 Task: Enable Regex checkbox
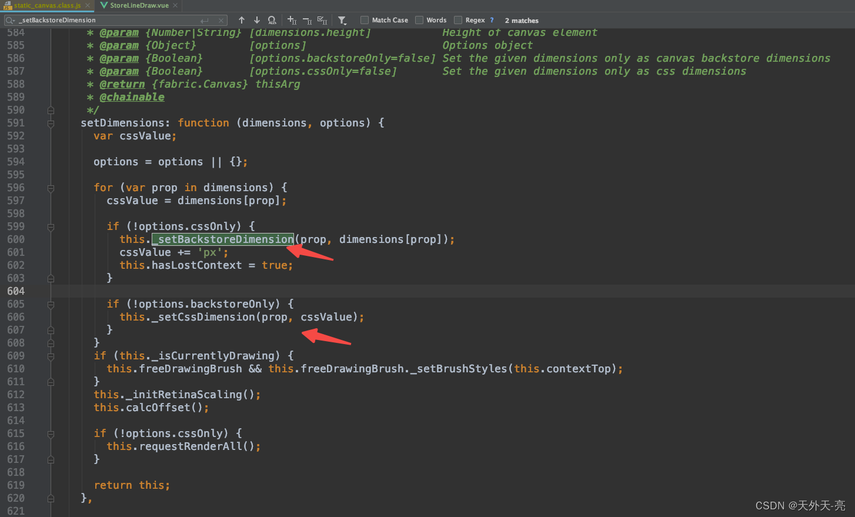(458, 20)
